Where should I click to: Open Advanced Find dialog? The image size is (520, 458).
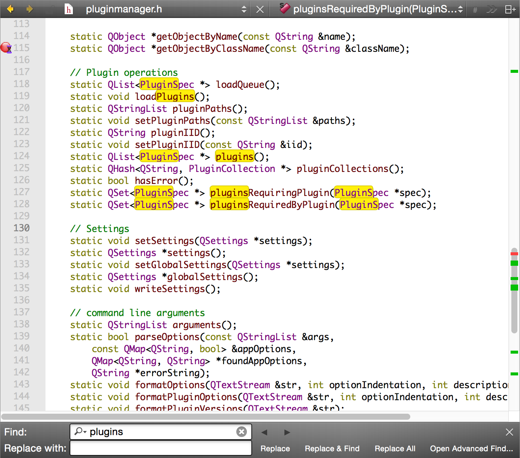[x=471, y=449]
